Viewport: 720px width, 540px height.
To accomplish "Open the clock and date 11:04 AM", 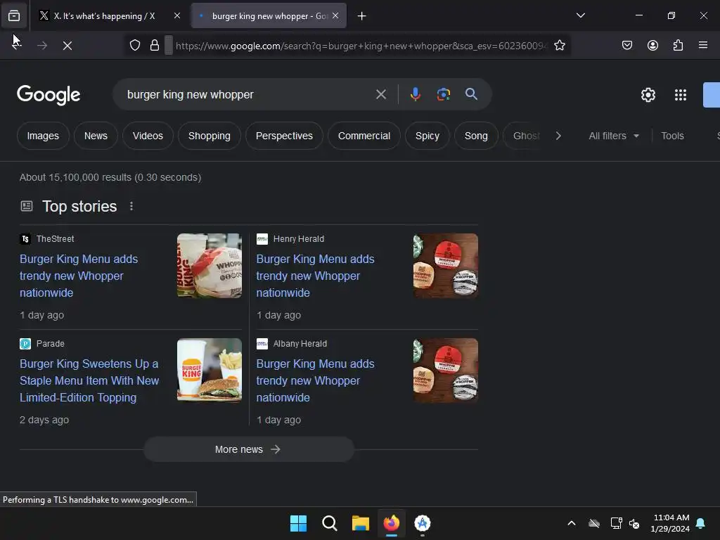I will pos(670,523).
